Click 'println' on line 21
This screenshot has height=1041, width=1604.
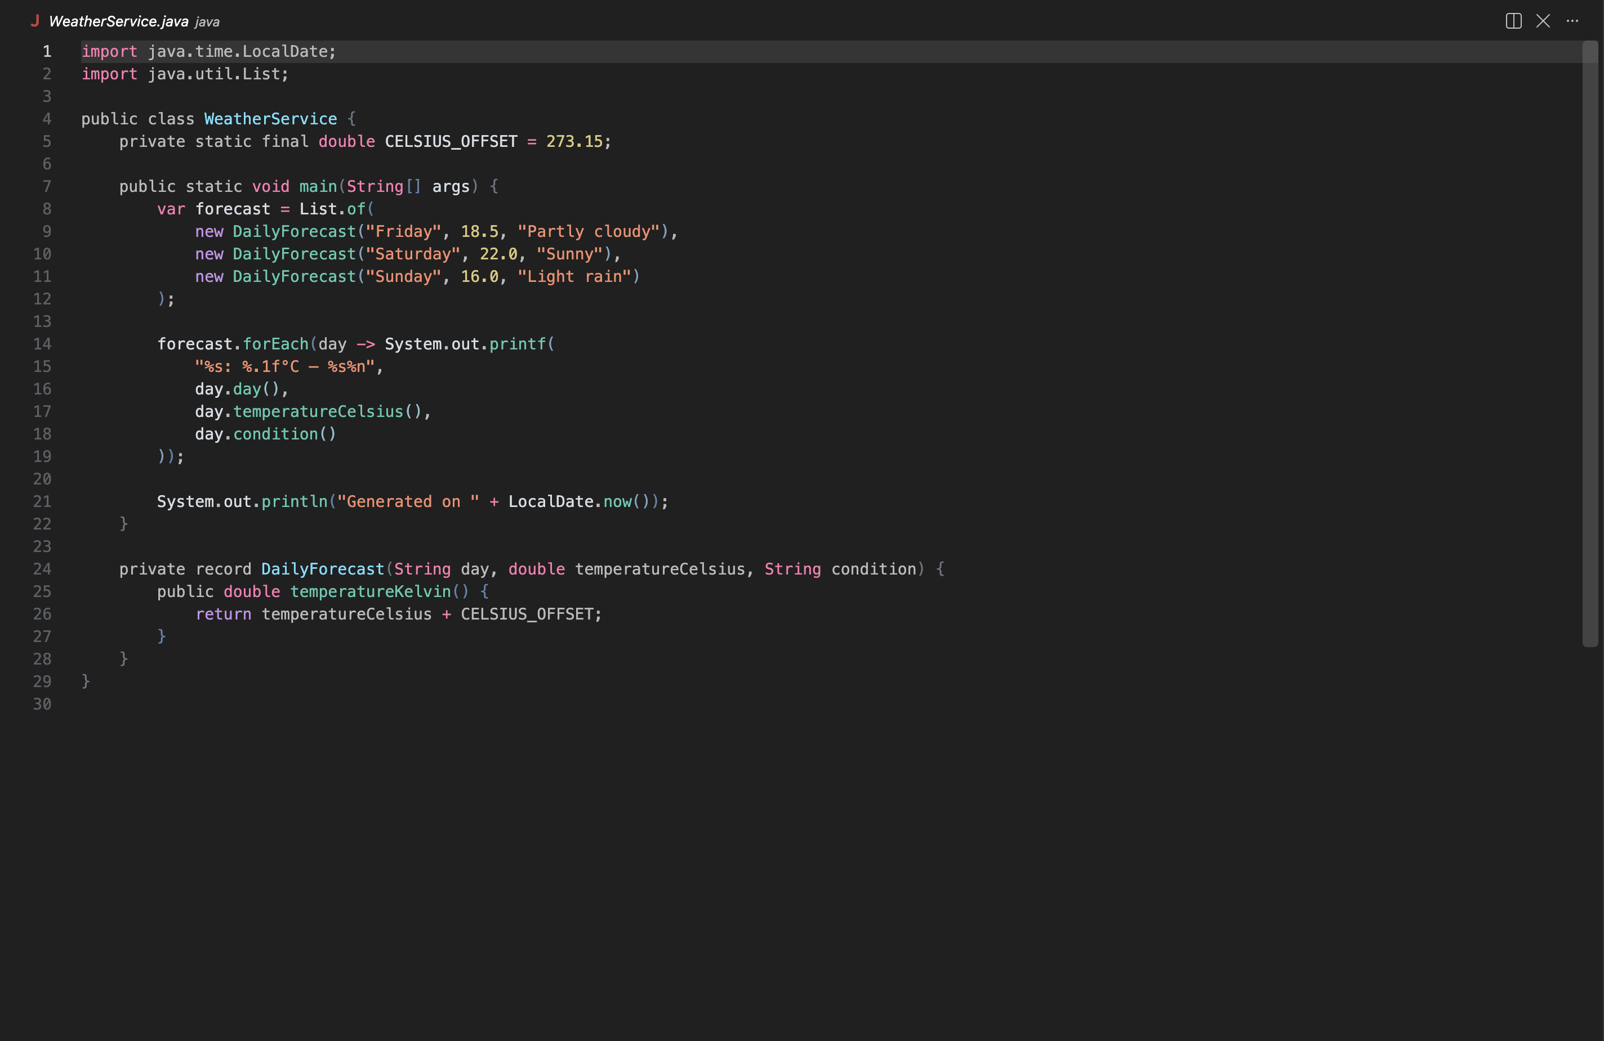294,501
